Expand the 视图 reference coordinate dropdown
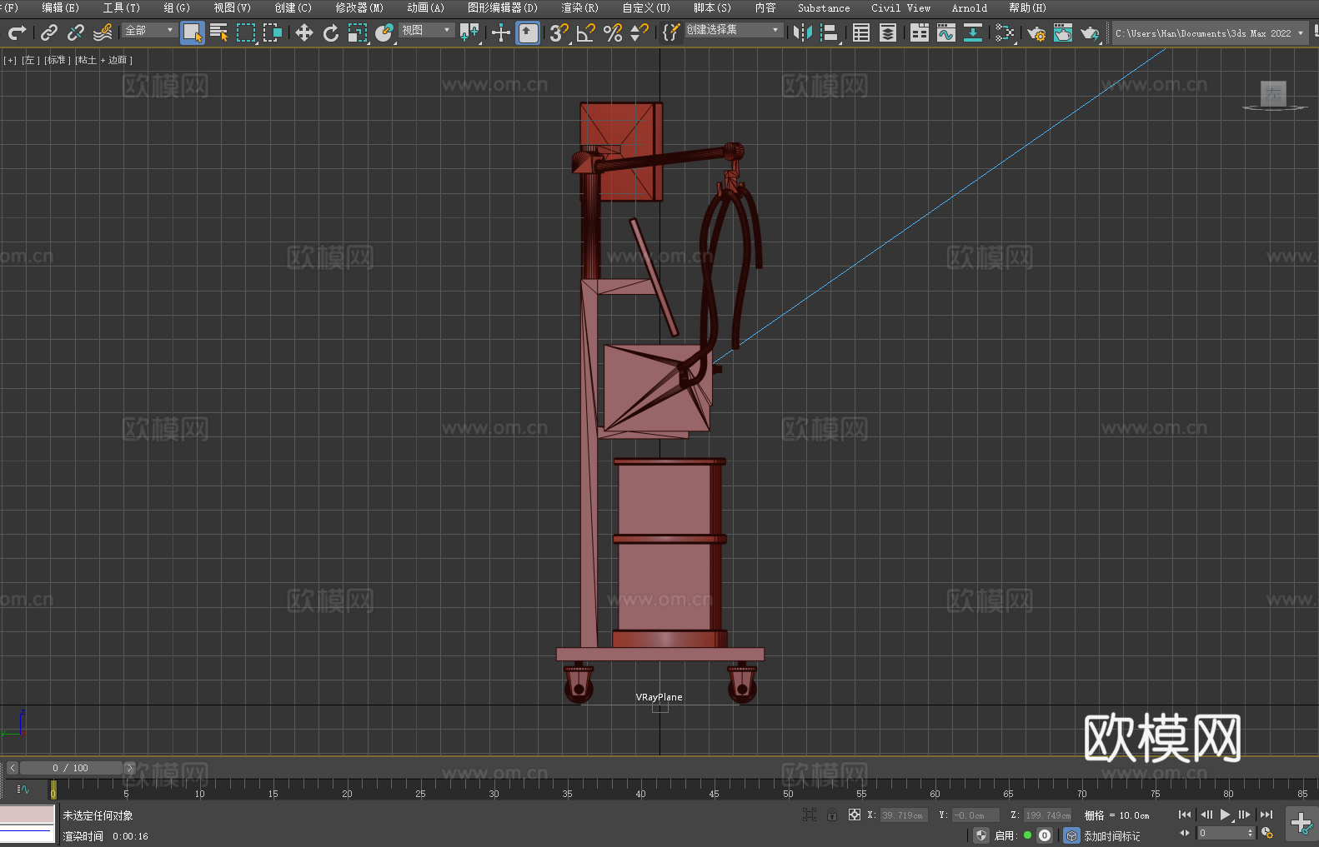 (426, 30)
